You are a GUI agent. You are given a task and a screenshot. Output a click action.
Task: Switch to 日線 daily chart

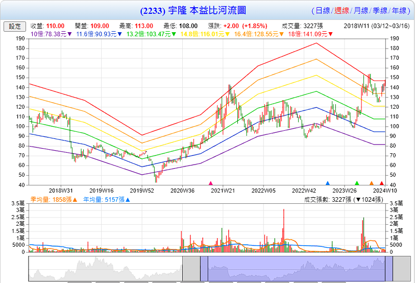tap(323, 11)
